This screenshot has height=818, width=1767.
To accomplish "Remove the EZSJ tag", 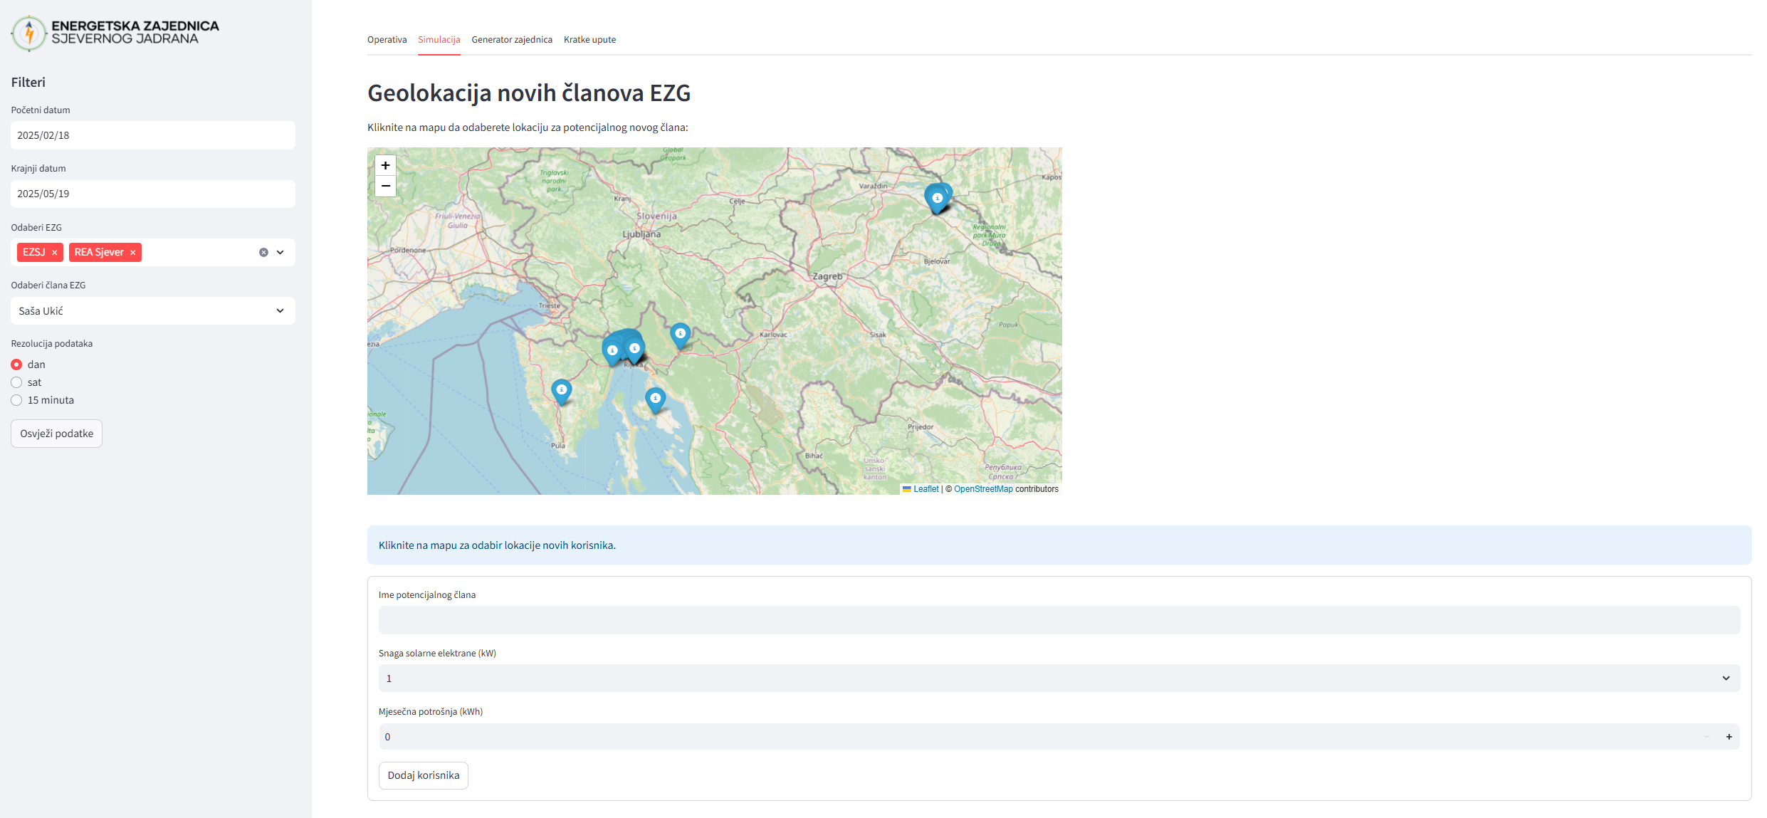I will (x=55, y=253).
